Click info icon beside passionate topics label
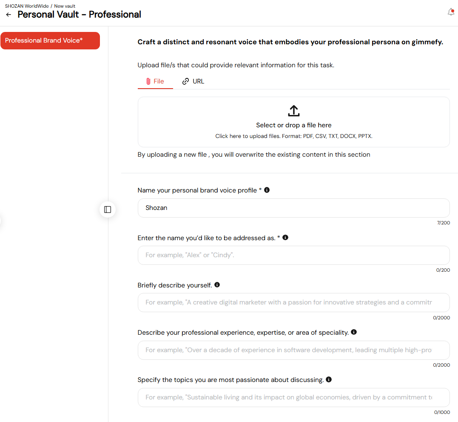This screenshot has height=422, width=458. point(329,379)
